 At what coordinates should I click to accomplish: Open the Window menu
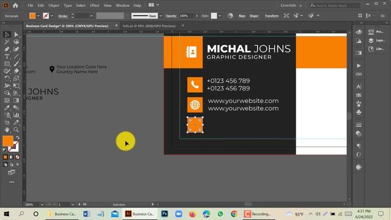tap(122, 5)
